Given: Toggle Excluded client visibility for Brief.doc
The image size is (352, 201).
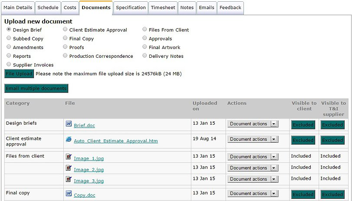Looking at the screenshot, I should click(x=303, y=125).
